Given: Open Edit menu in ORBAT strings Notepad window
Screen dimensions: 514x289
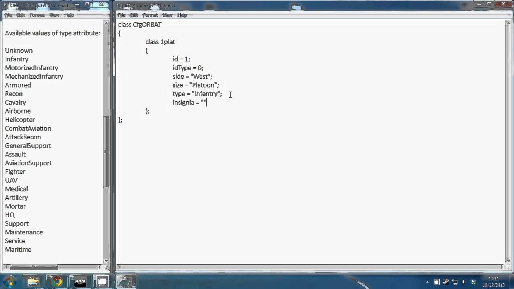Looking at the screenshot, I should tap(21, 15).
